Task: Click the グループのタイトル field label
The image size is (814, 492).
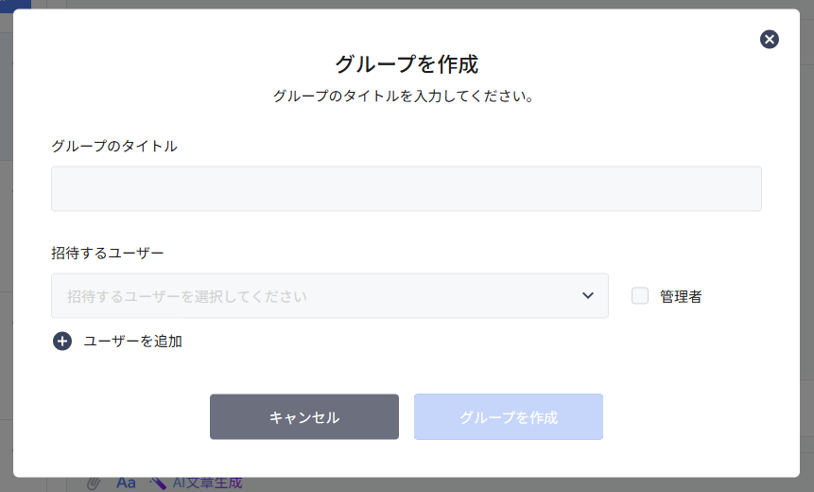Action: 114,146
